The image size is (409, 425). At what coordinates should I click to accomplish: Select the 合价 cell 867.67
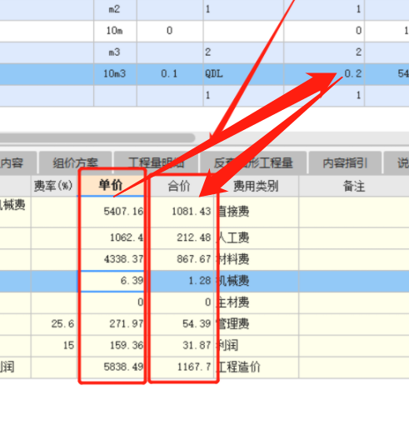click(179, 259)
